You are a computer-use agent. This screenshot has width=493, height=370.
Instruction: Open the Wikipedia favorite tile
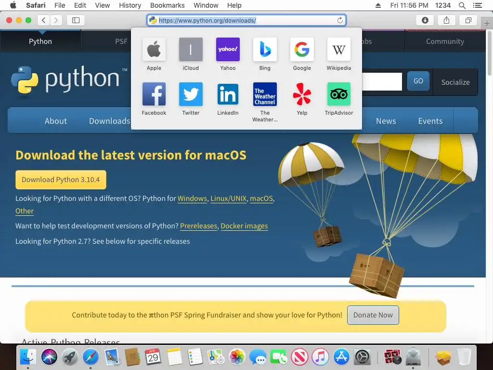[x=338, y=50]
